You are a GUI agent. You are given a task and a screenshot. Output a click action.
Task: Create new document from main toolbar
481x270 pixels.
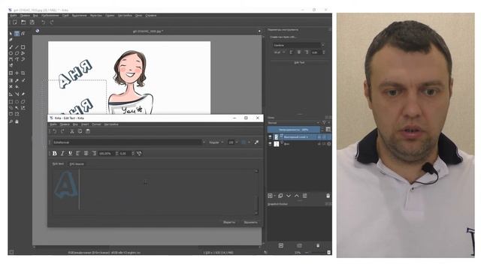click(x=14, y=22)
